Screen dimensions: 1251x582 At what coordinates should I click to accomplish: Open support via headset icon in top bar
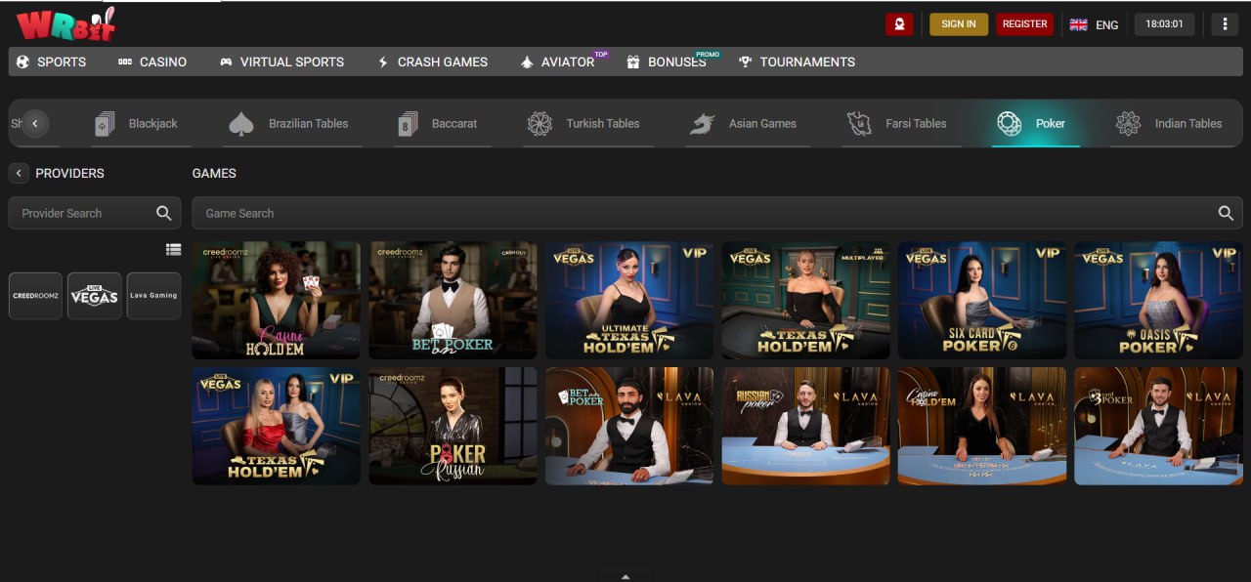coord(898,23)
